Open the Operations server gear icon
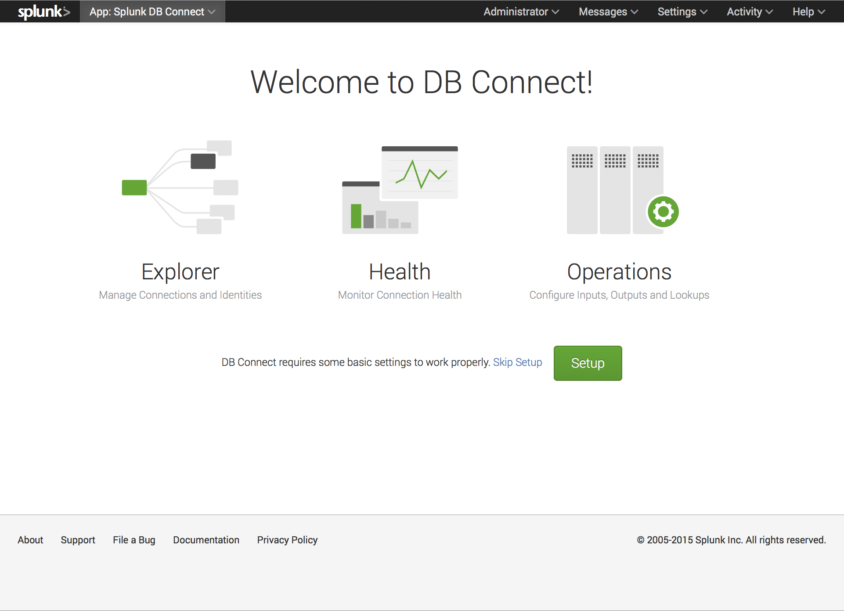This screenshot has height=611, width=844. 623,190
